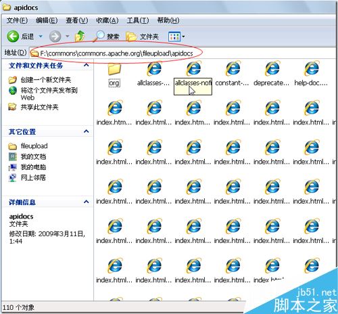Image resolution: width=338 pixels, height=314 pixels.
Task: Open the 帮助(H) menu
Action: [168, 20]
